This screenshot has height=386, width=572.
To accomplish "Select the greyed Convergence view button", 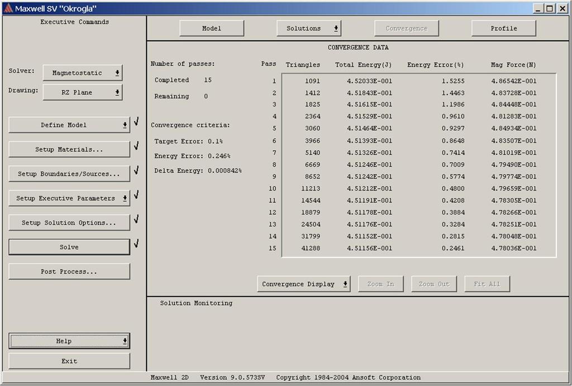I will click(407, 28).
